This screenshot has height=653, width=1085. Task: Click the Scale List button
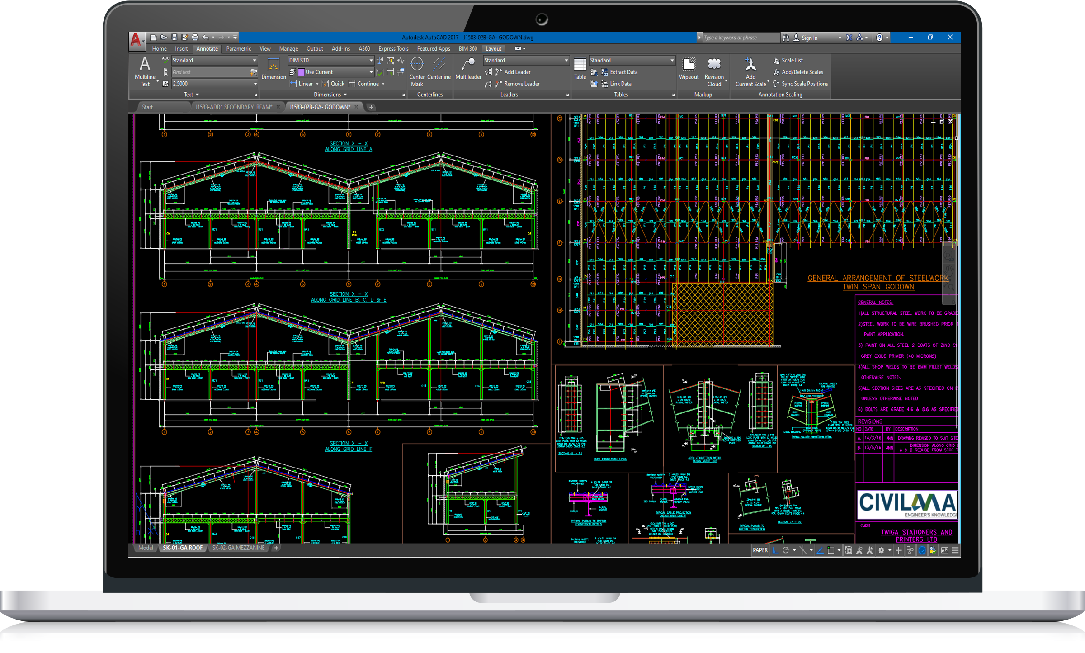point(788,60)
